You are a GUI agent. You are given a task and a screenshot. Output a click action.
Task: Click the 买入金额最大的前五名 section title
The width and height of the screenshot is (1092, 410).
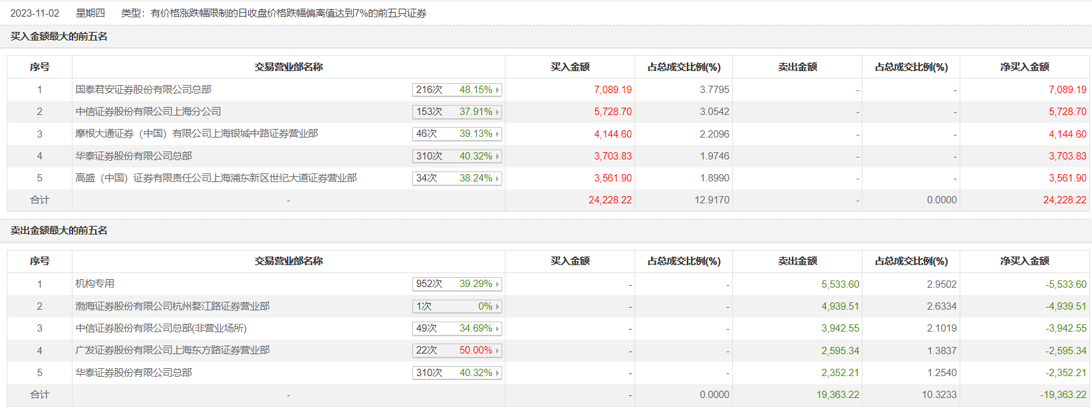(59, 37)
